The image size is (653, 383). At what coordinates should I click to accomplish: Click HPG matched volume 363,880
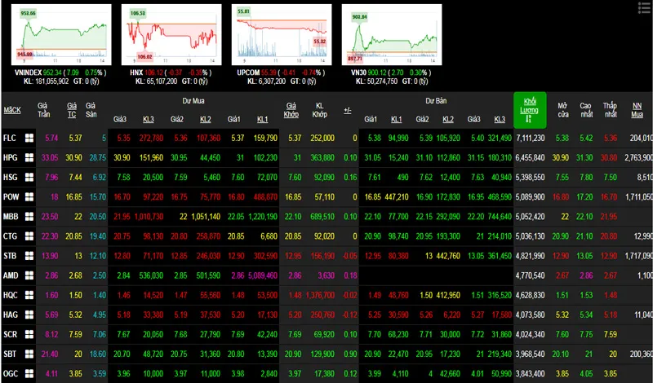click(322, 157)
